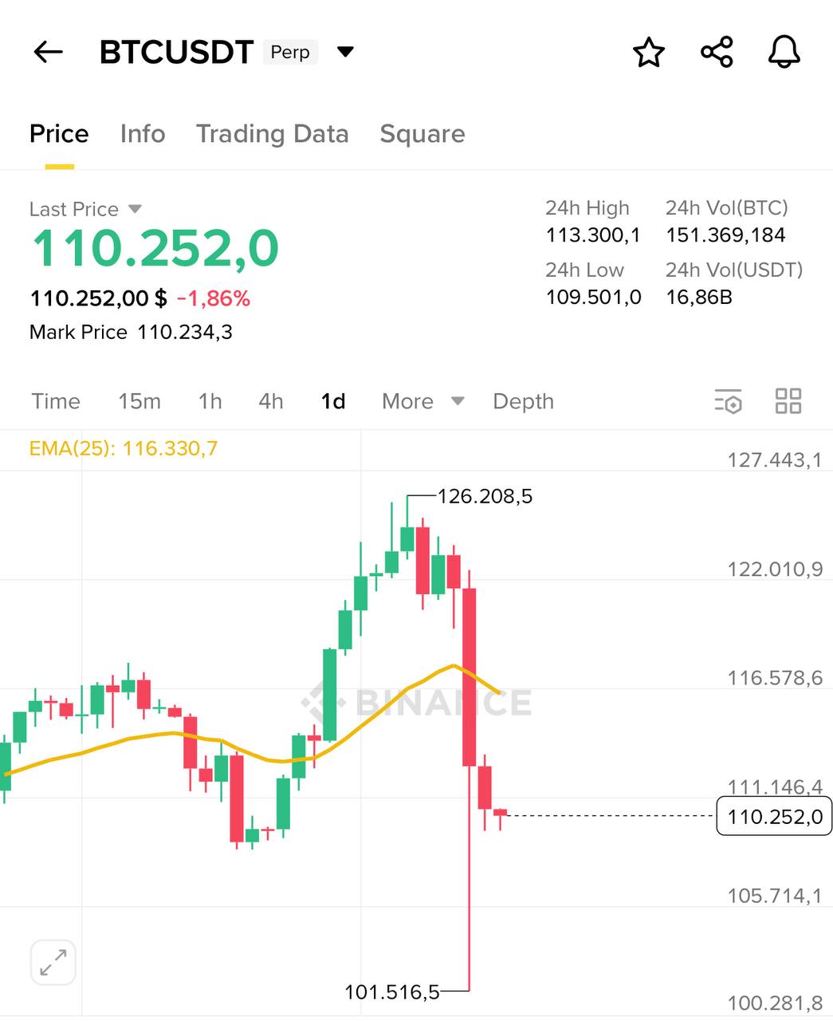Image resolution: width=833 pixels, height=1021 pixels.
Task: Tap the back arrow icon
Action: tap(48, 53)
